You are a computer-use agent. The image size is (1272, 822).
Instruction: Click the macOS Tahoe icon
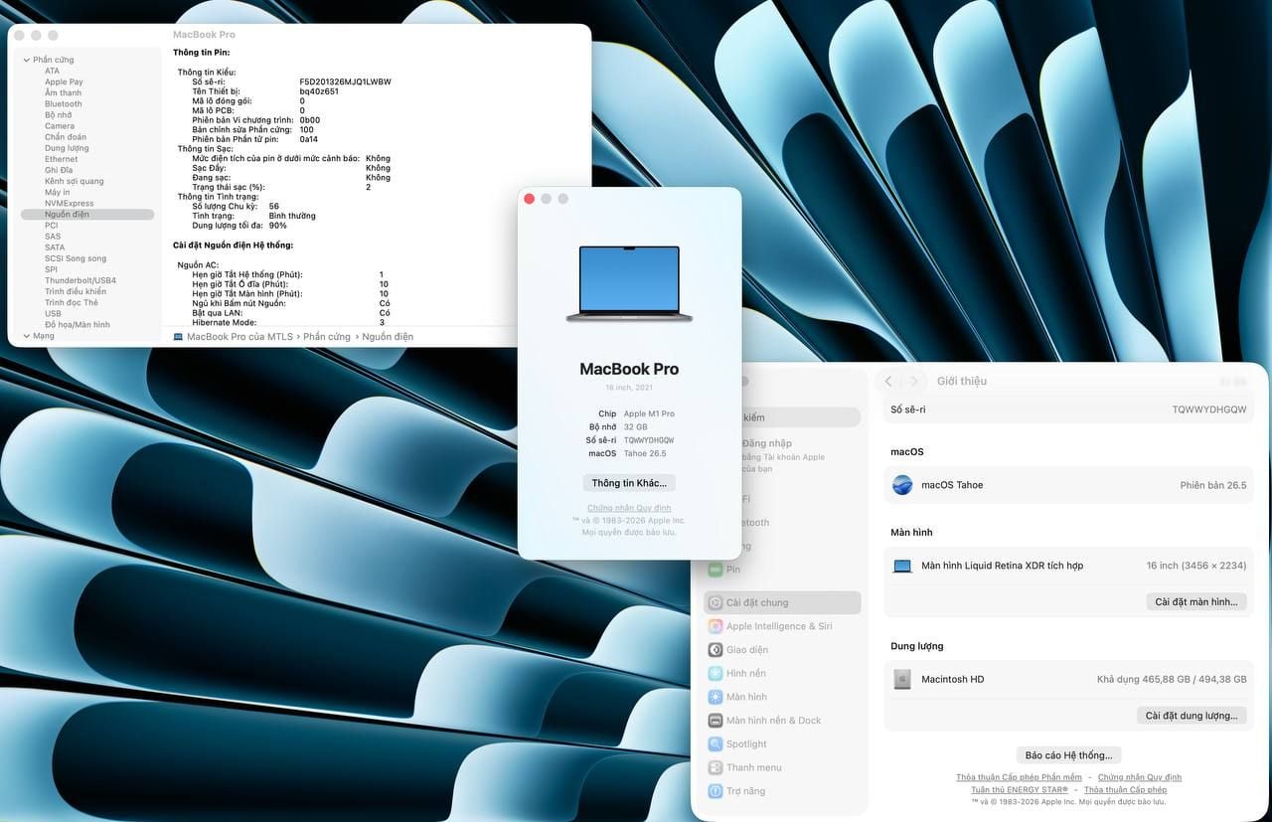pos(902,485)
